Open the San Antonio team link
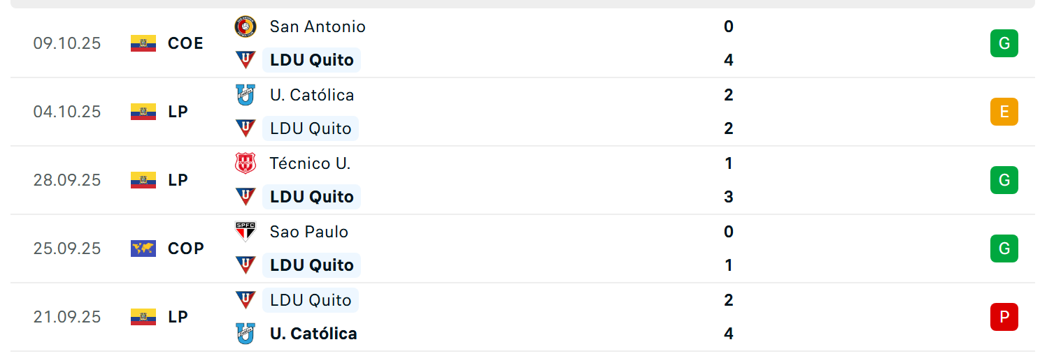1047x356 pixels. click(318, 27)
